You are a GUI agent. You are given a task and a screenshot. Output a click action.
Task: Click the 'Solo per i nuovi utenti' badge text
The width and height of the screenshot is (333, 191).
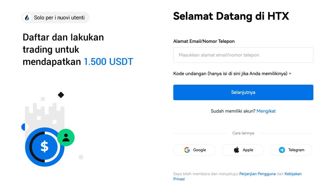pyautogui.click(x=59, y=18)
